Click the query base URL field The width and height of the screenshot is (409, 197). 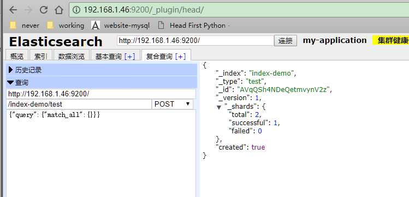coord(101,94)
